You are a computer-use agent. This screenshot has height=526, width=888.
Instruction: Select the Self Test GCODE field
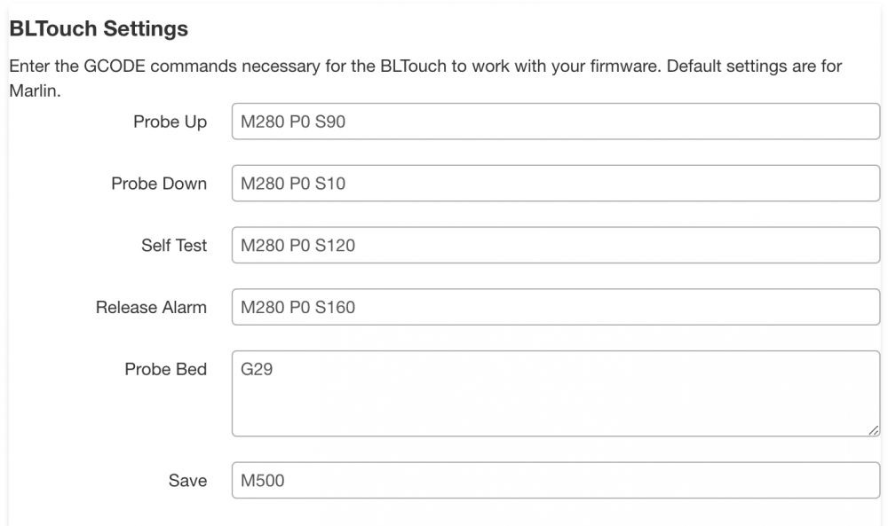click(555, 246)
